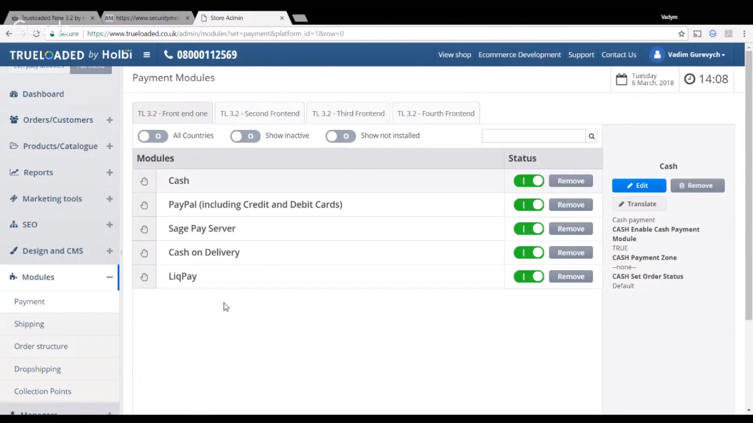Expand the Reports menu plus
753x423 pixels.
pyautogui.click(x=110, y=173)
